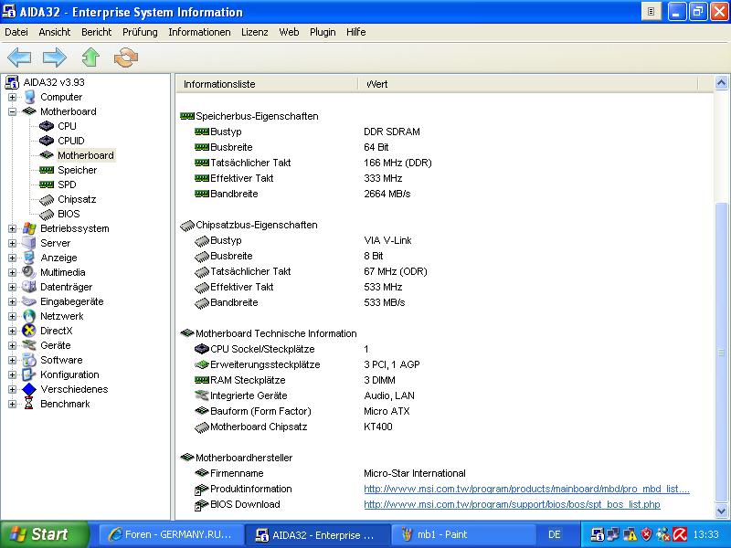
Task: Open the Plugin menu
Action: [x=323, y=32]
